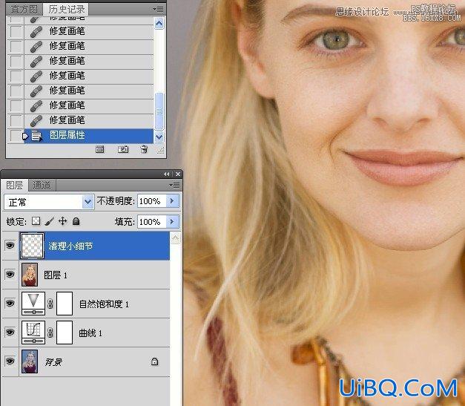The height and width of the screenshot is (406, 465).
Task: Switch to the 直方图 tab
Action: (x=24, y=10)
